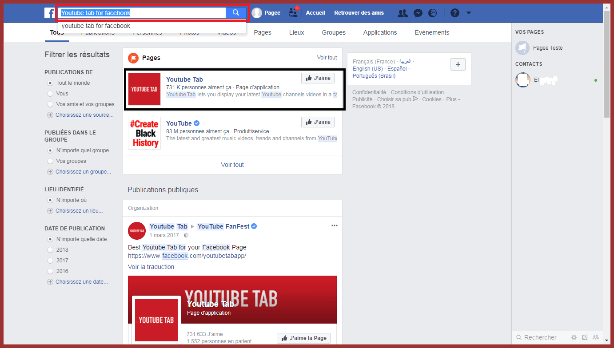This screenshot has height=348, width=614.
Task: Open Messenger from the top bar
Action: coord(418,13)
